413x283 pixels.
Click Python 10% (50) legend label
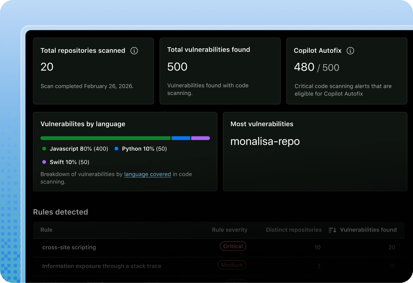[x=145, y=149]
